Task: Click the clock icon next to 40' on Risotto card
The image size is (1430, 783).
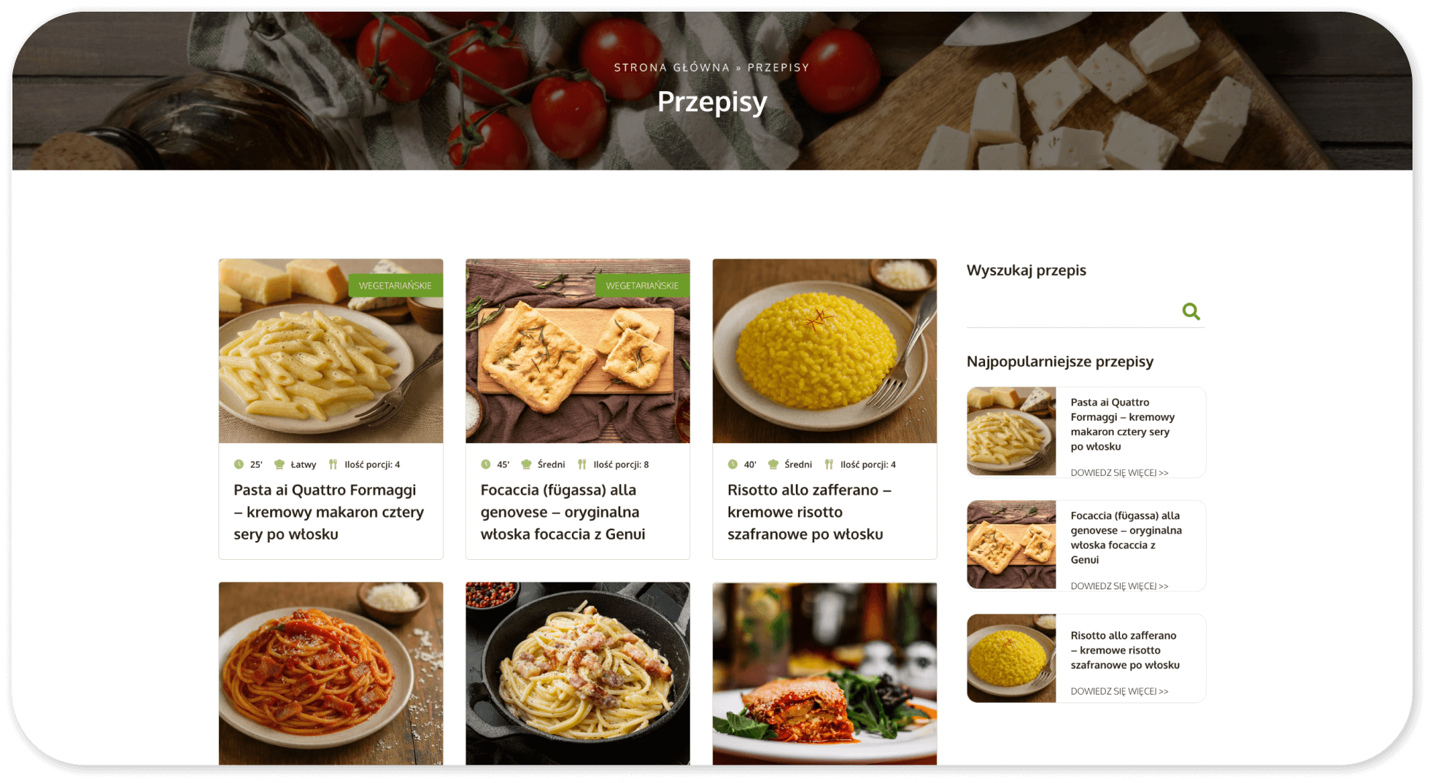Action: pos(733,464)
